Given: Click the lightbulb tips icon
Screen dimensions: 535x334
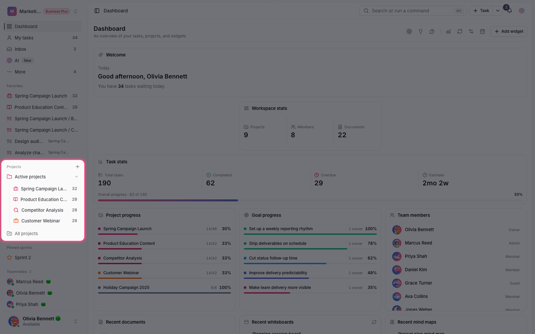Looking at the screenshot, I should (x=421, y=31).
